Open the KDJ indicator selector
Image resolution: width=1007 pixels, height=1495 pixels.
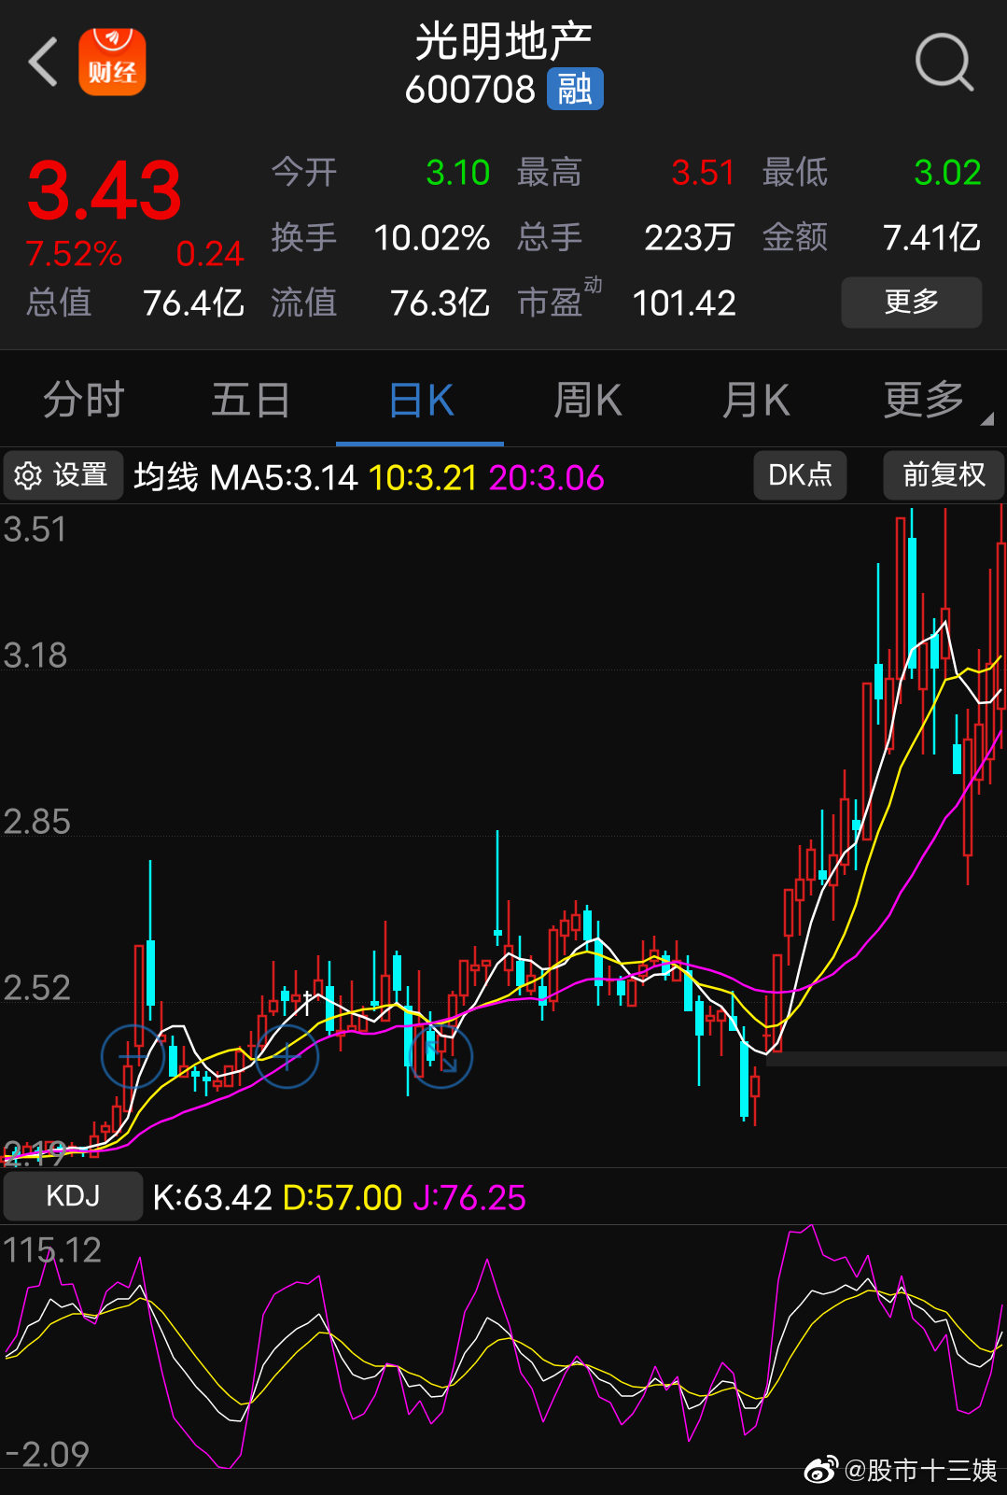(73, 1196)
